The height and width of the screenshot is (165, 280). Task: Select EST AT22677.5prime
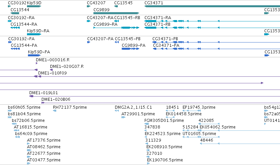coord(29,157)
